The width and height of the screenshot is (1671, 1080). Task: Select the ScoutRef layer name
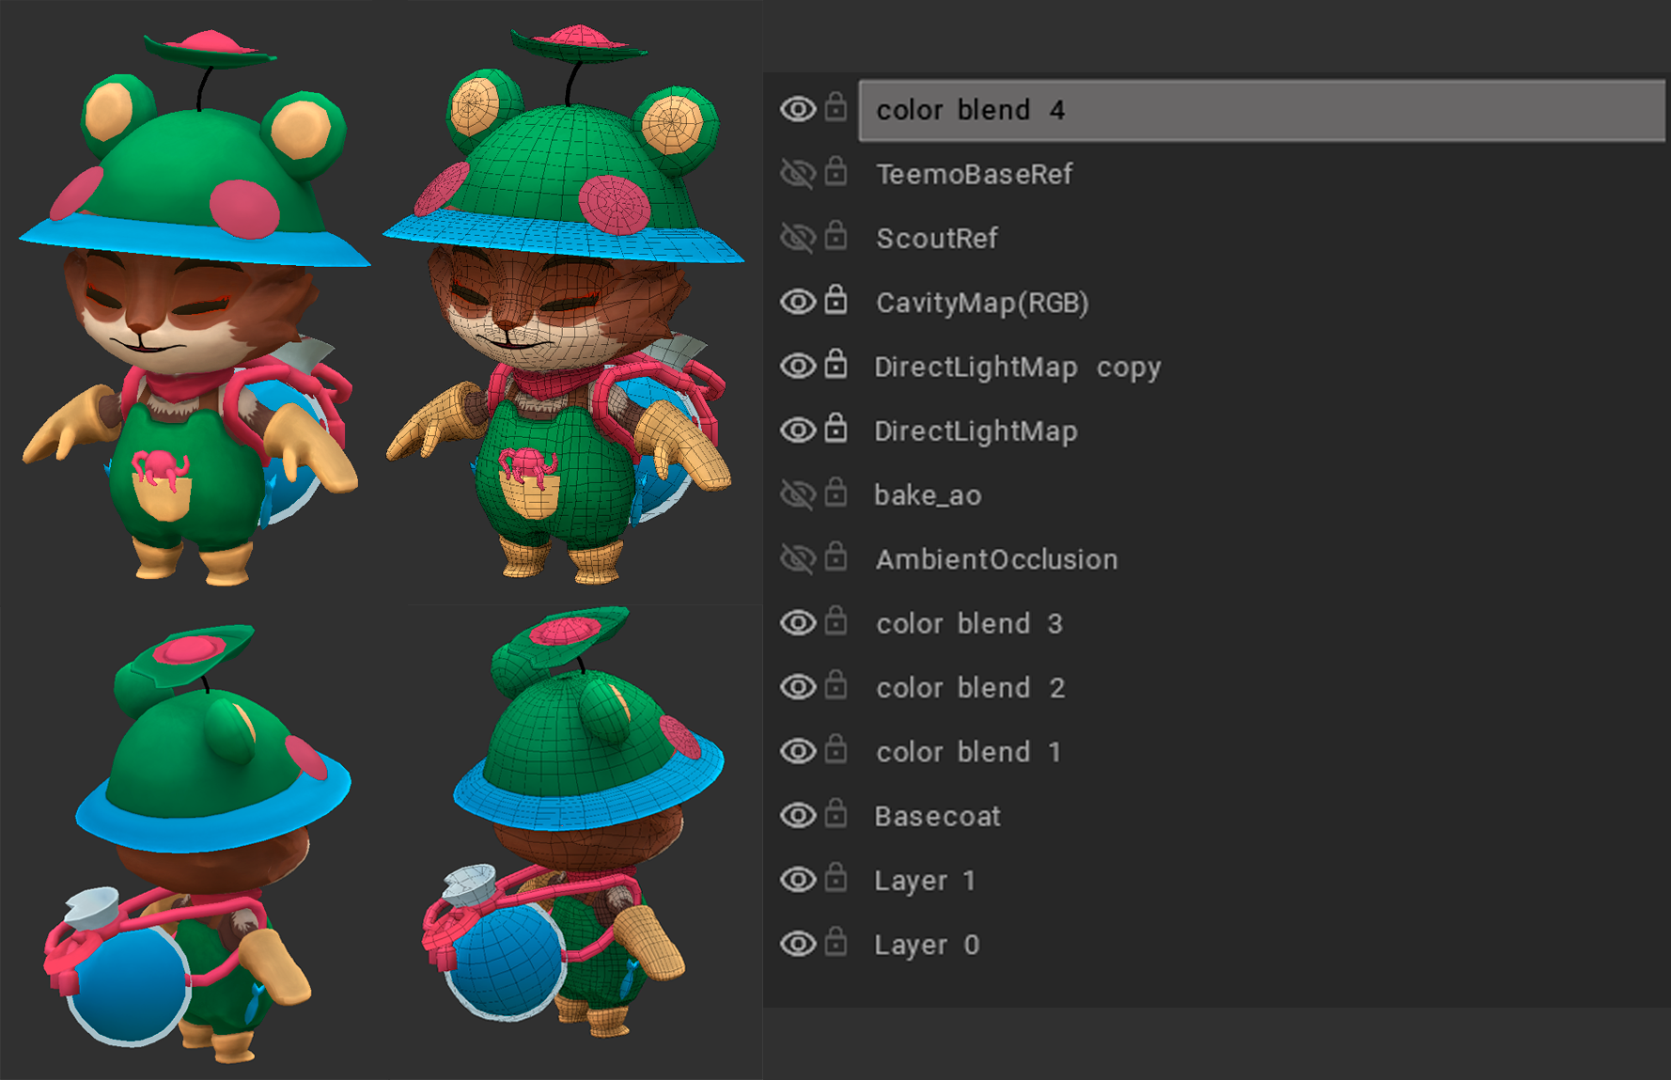click(x=937, y=238)
